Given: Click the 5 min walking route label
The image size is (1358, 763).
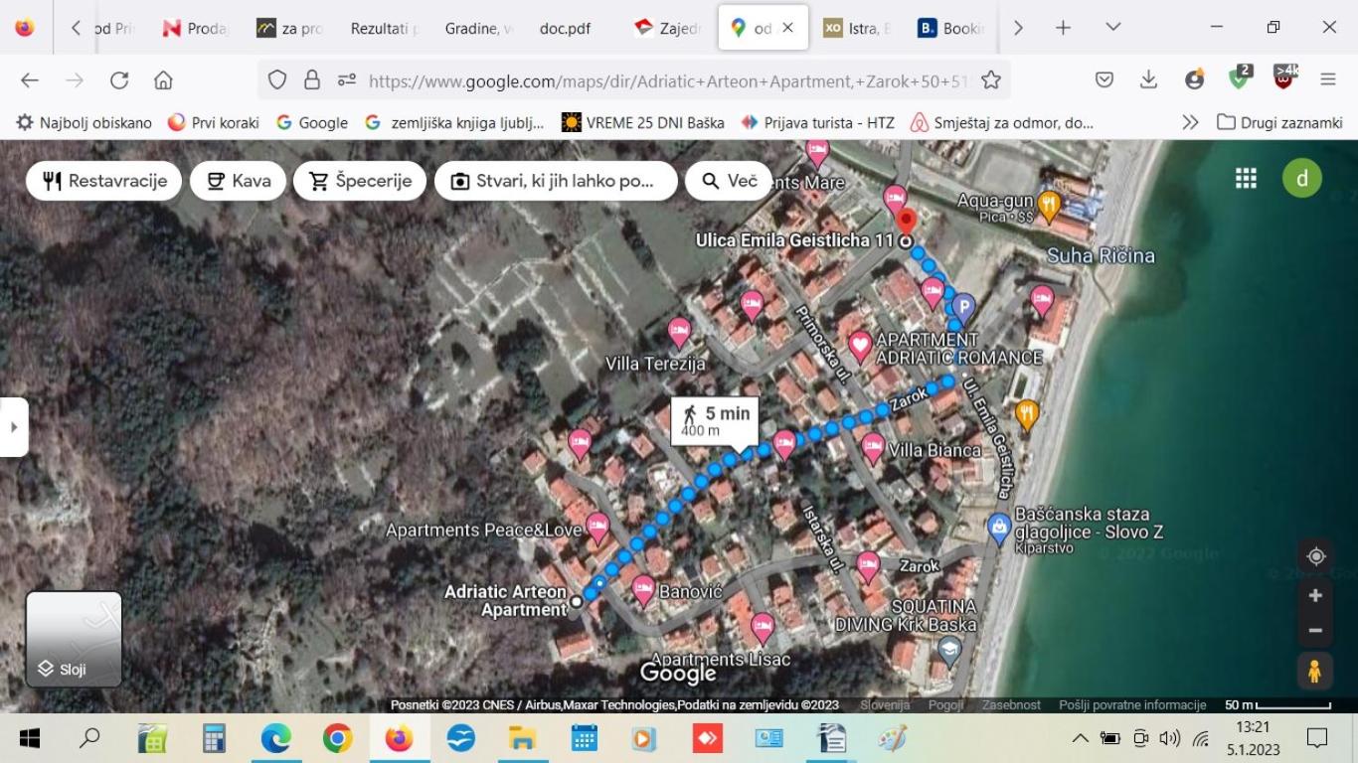Looking at the screenshot, I should pos(715,421).
